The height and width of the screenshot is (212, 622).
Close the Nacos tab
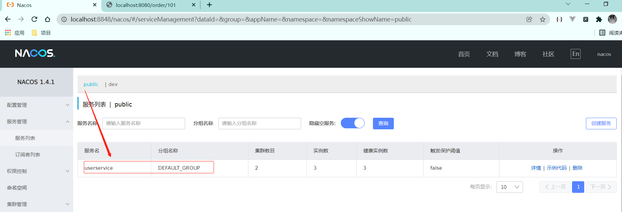pyautogui.click(x=95, y=5)
